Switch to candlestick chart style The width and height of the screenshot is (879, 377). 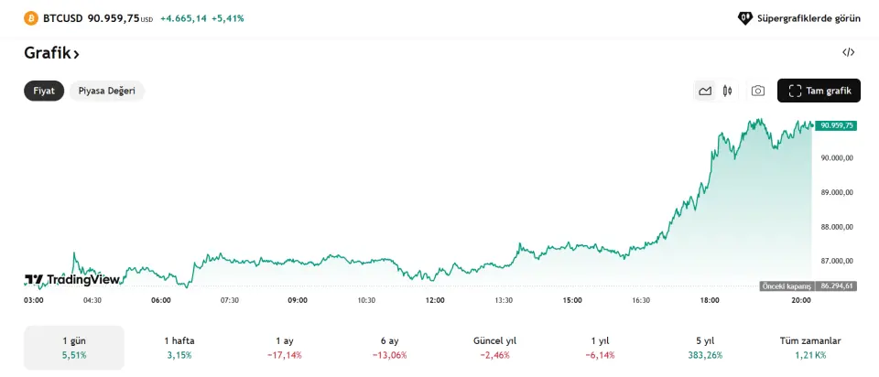point(728,91)
